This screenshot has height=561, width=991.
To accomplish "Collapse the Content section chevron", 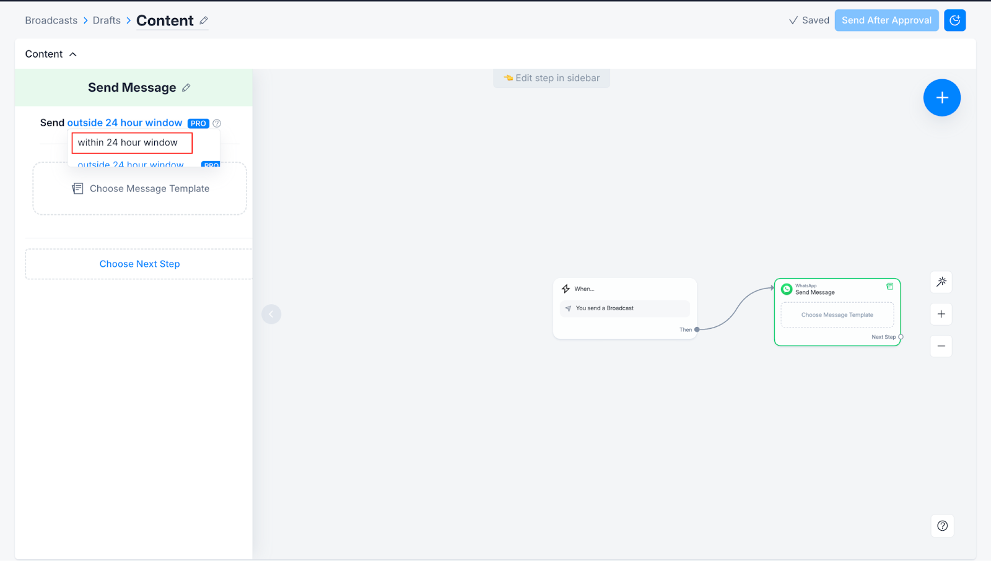I will click(x=73, y=54).
